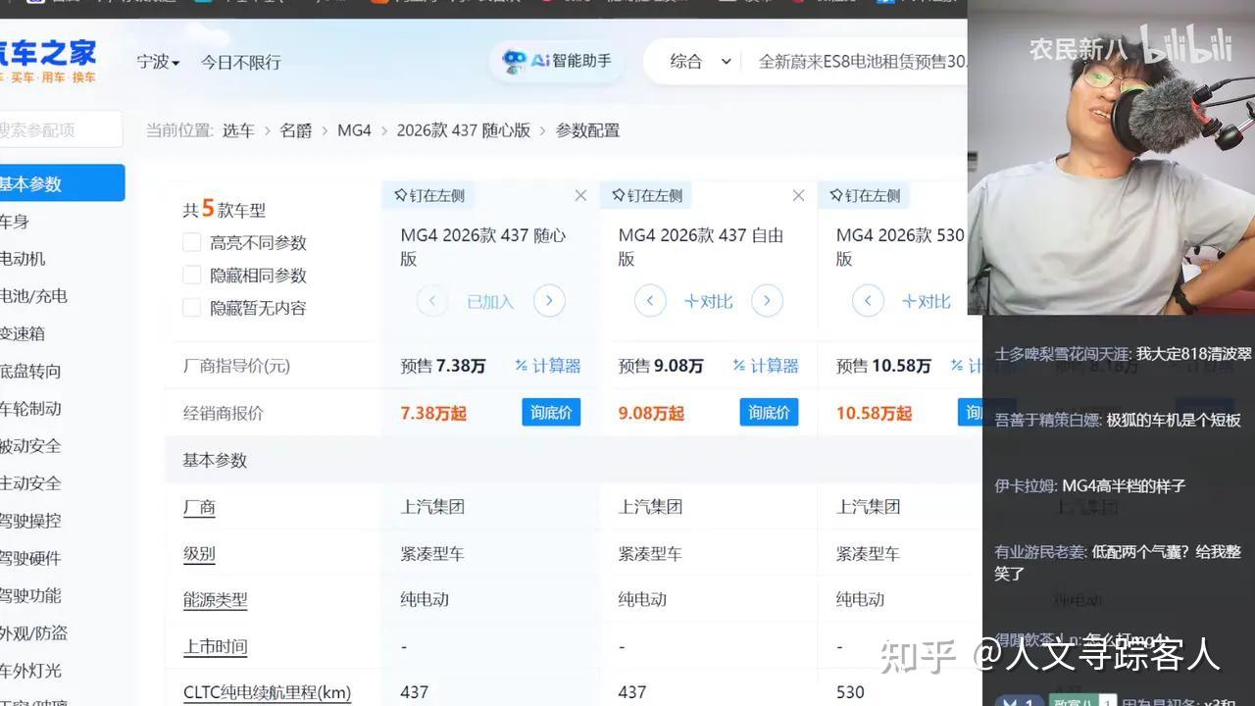Click 询底价 button for 随心版
The width and height of the screenshot is (1255, 706).
click(x=550, y=413)
